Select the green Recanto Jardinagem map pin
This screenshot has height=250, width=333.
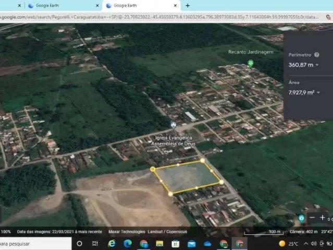pyautogui.click(x=251, y=63)
